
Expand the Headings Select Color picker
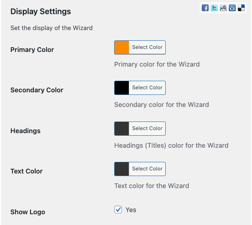click(147, 128)
